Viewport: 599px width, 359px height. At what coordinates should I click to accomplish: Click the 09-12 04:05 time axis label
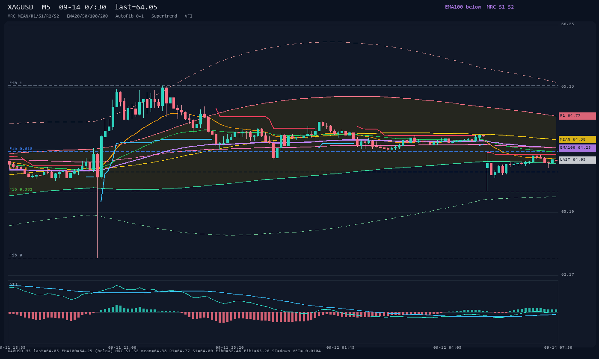447,347
